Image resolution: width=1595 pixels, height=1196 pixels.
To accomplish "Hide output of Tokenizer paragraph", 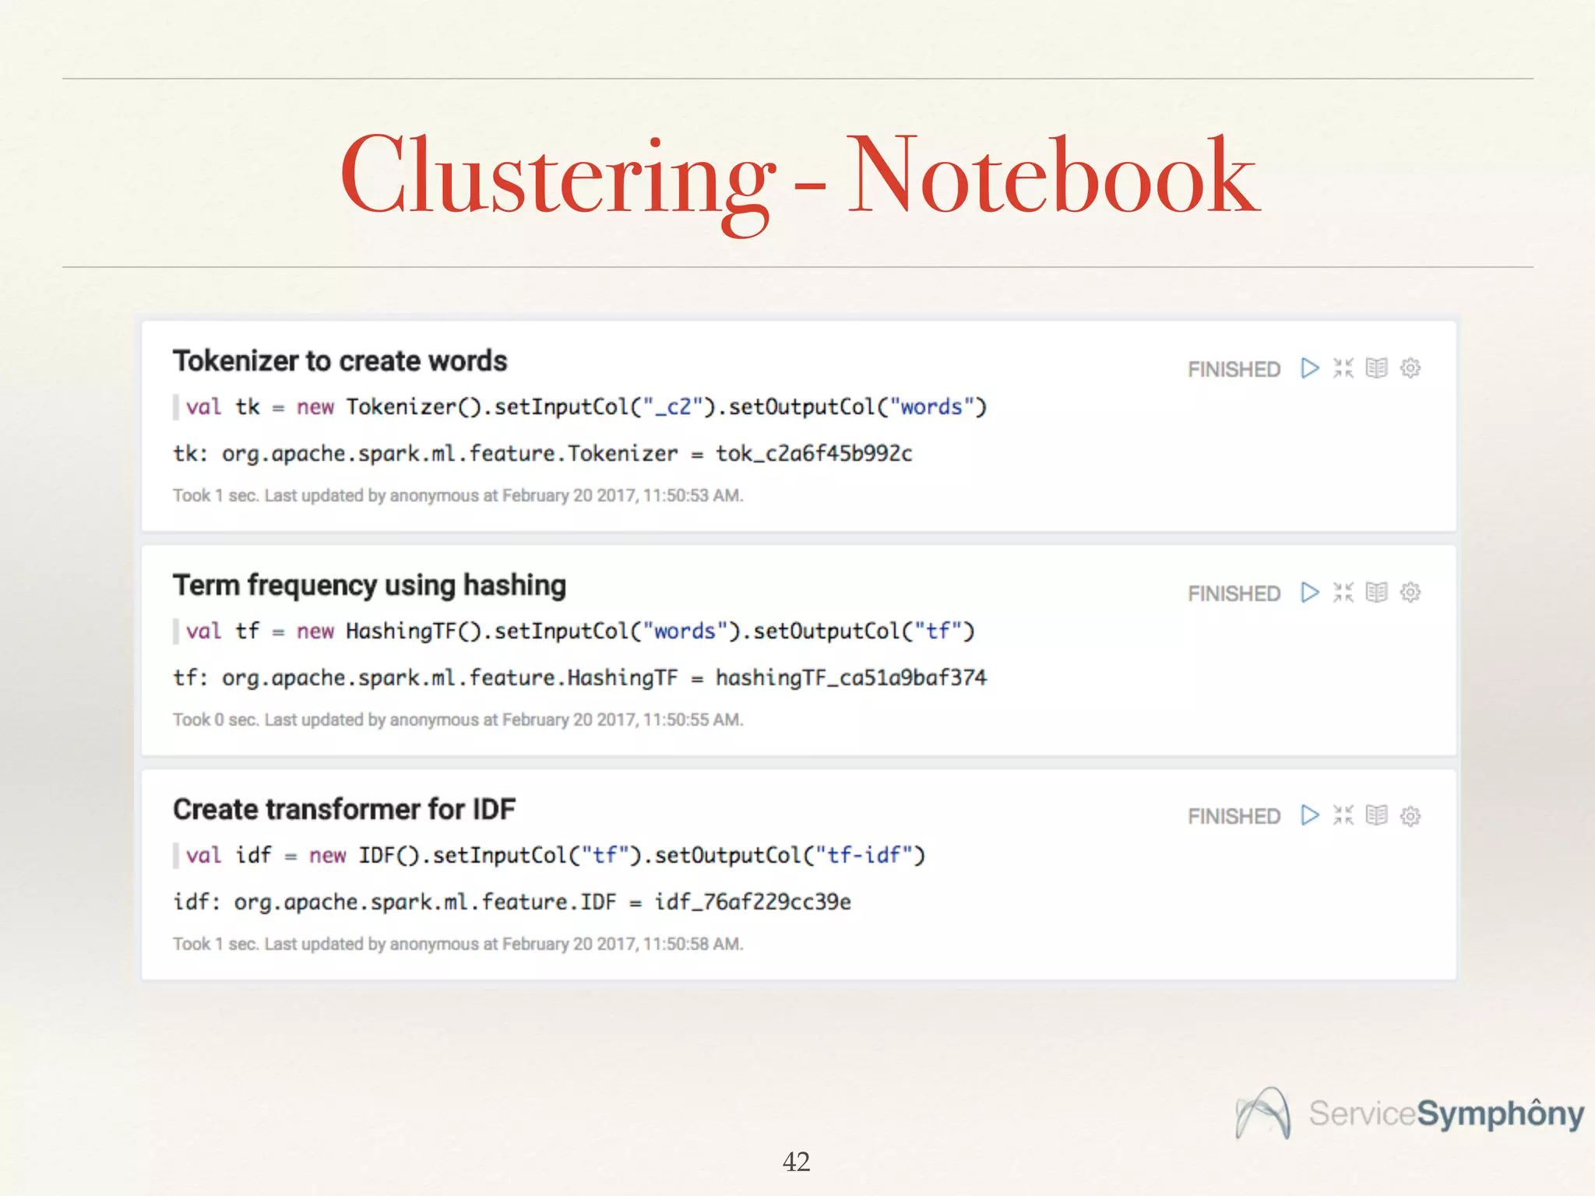I will tap(1377, 368).
